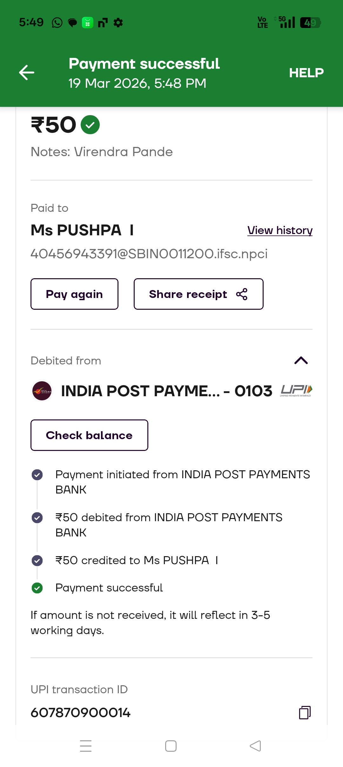Tap the Payment successful step checkmark
Screen dimensions: 343x767
(x=37, y=588)
